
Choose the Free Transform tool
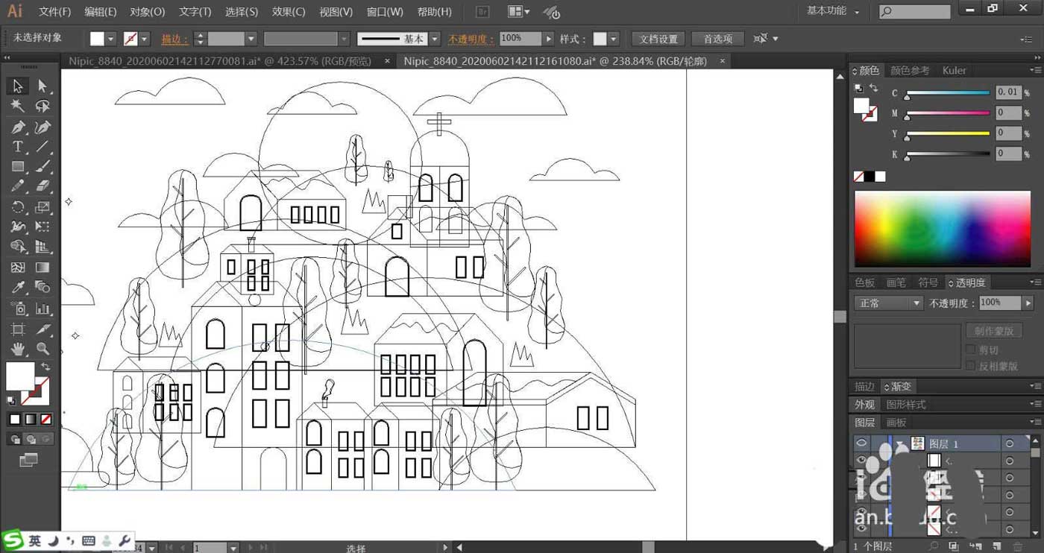point(43,227)
